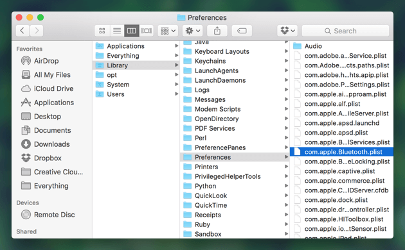
Task: Select Keychains folder
Action: [235, 61]
